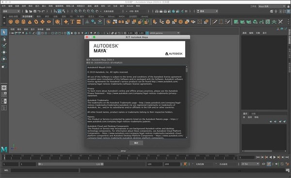
Task: Click the Save Scene disk icon
Action: pyautogui.click(x=35, y=11)
